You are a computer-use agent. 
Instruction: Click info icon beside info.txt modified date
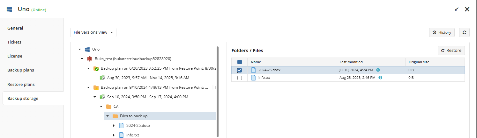(x=380, y=78)
